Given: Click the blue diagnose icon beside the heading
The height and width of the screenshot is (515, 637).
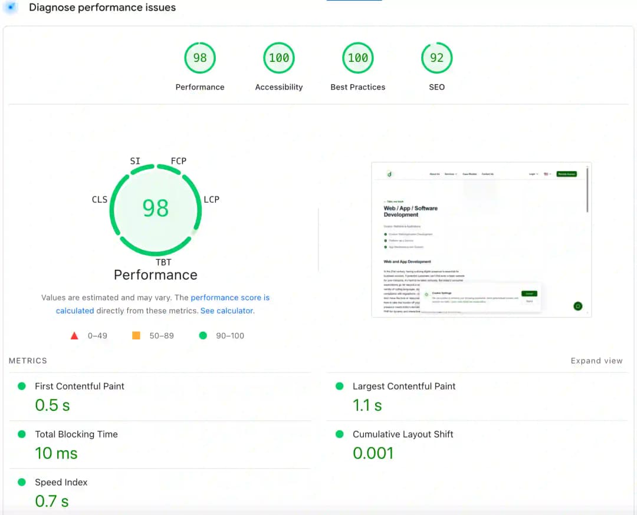Looking at the screenshot, I should click(x=10, y=8).
